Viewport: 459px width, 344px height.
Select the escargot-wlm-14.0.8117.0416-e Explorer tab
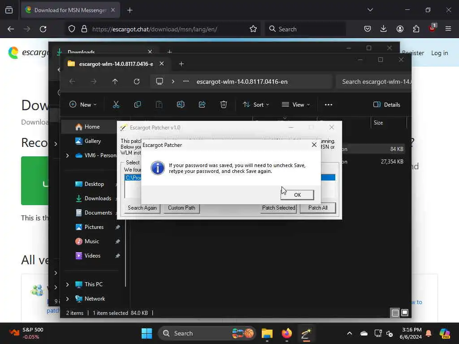coord(116,64)
